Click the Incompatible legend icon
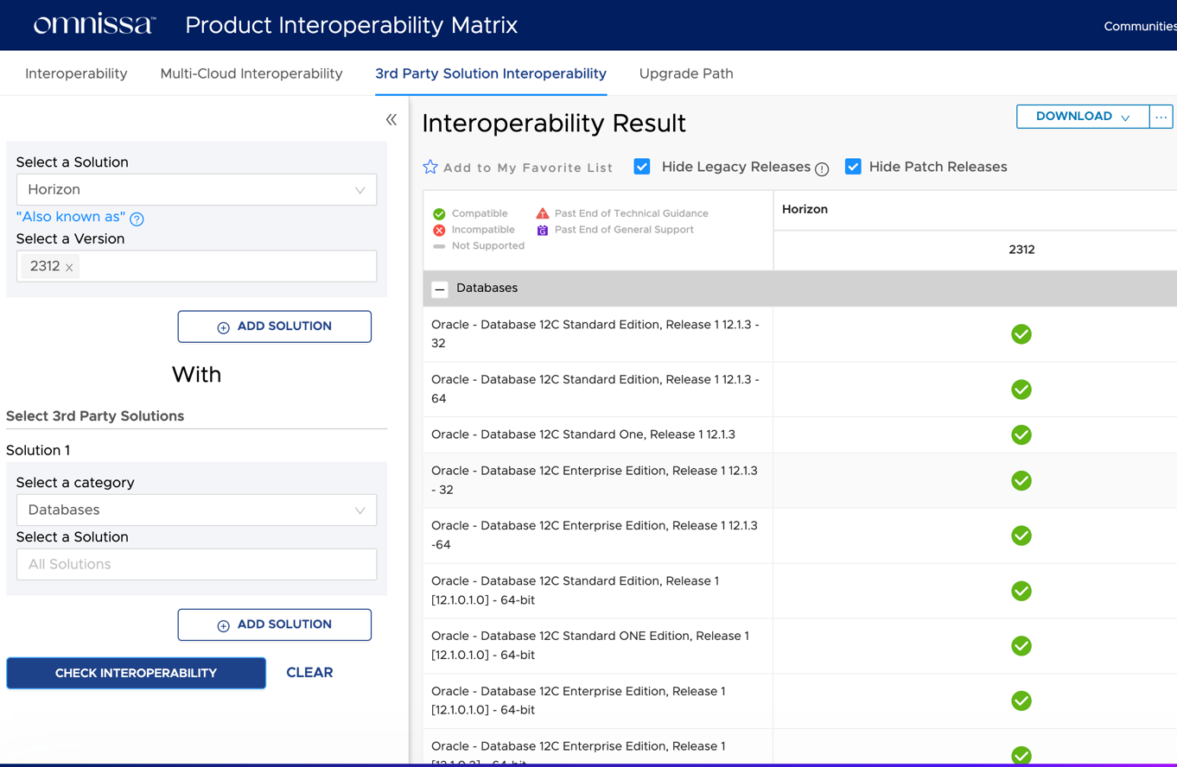1177x767 pixels. pyautogui.click(x=438, y=229)
